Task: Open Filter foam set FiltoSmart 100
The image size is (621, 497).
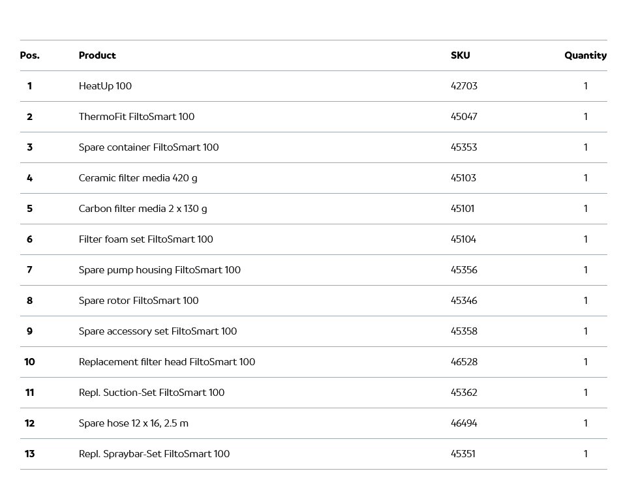Action: pos(145,239)
